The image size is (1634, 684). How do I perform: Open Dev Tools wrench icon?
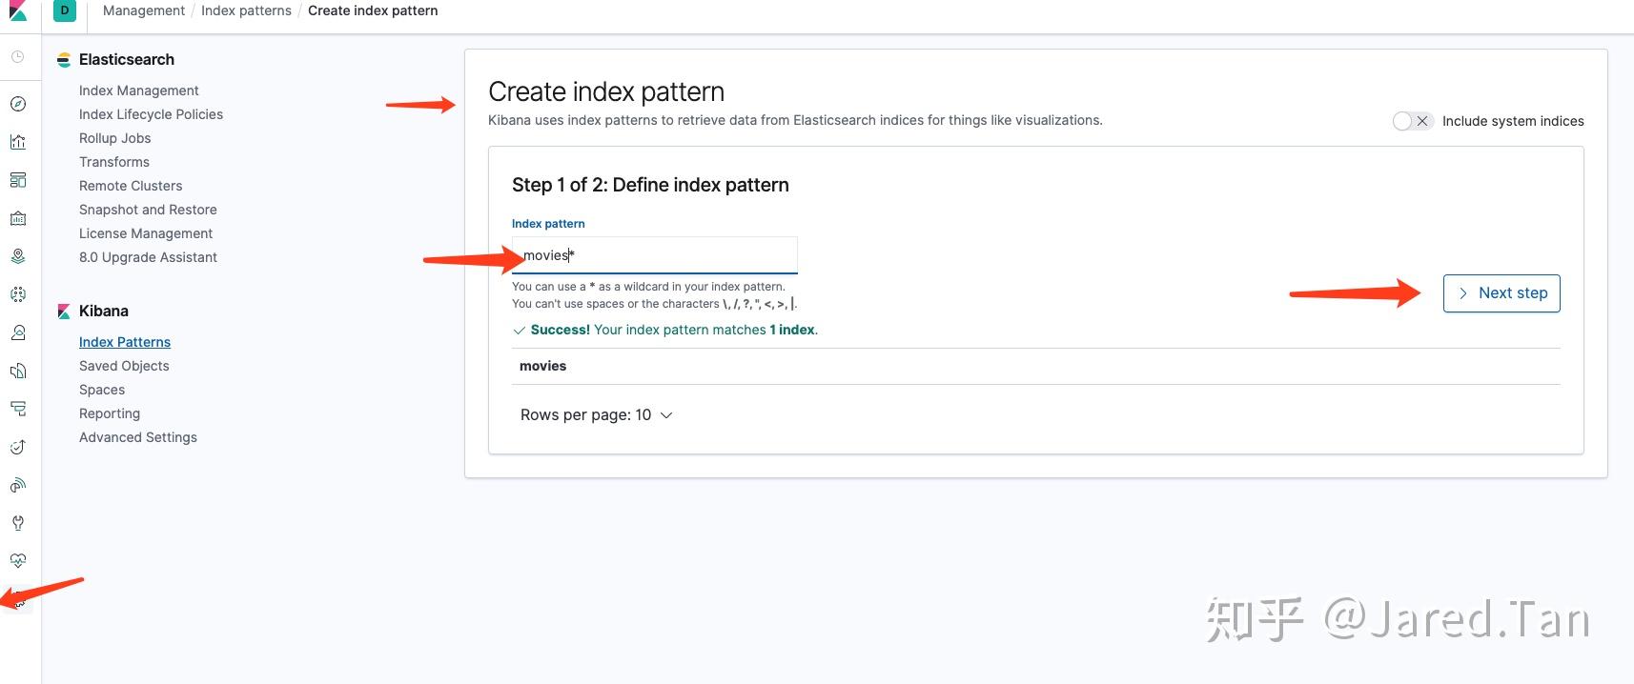[18, 523]
